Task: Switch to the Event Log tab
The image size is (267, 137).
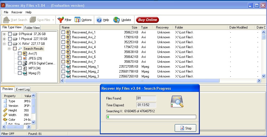Action: click(23, 89)
